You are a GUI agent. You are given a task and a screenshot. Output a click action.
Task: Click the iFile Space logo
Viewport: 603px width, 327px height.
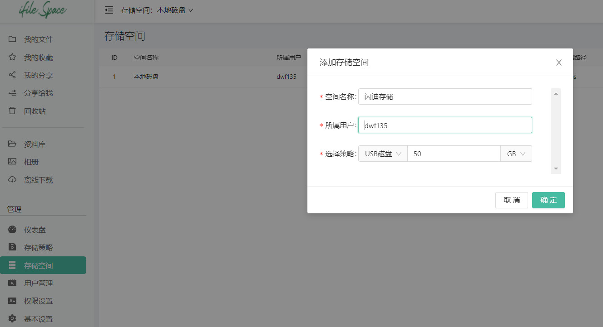click(43, 10)
